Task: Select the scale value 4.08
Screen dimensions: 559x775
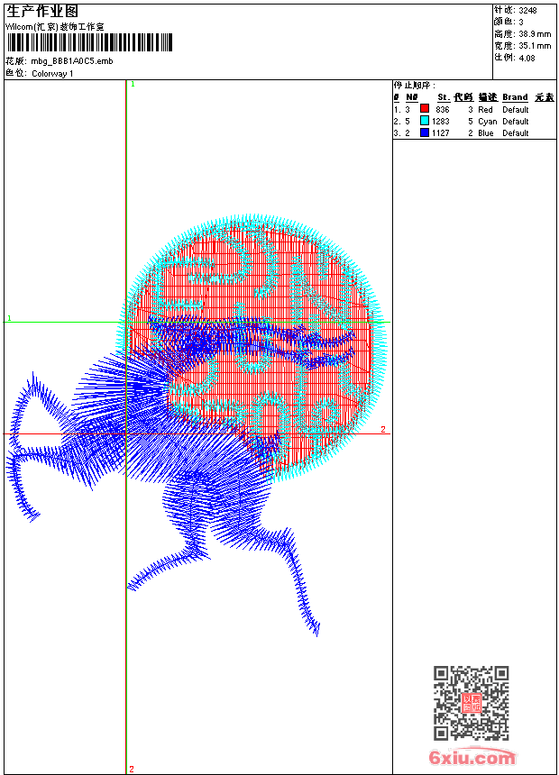Action: click(x=527, y=58)
